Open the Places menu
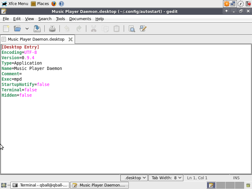This screenshot has height=189, width=252. click(x=40, y=3)
